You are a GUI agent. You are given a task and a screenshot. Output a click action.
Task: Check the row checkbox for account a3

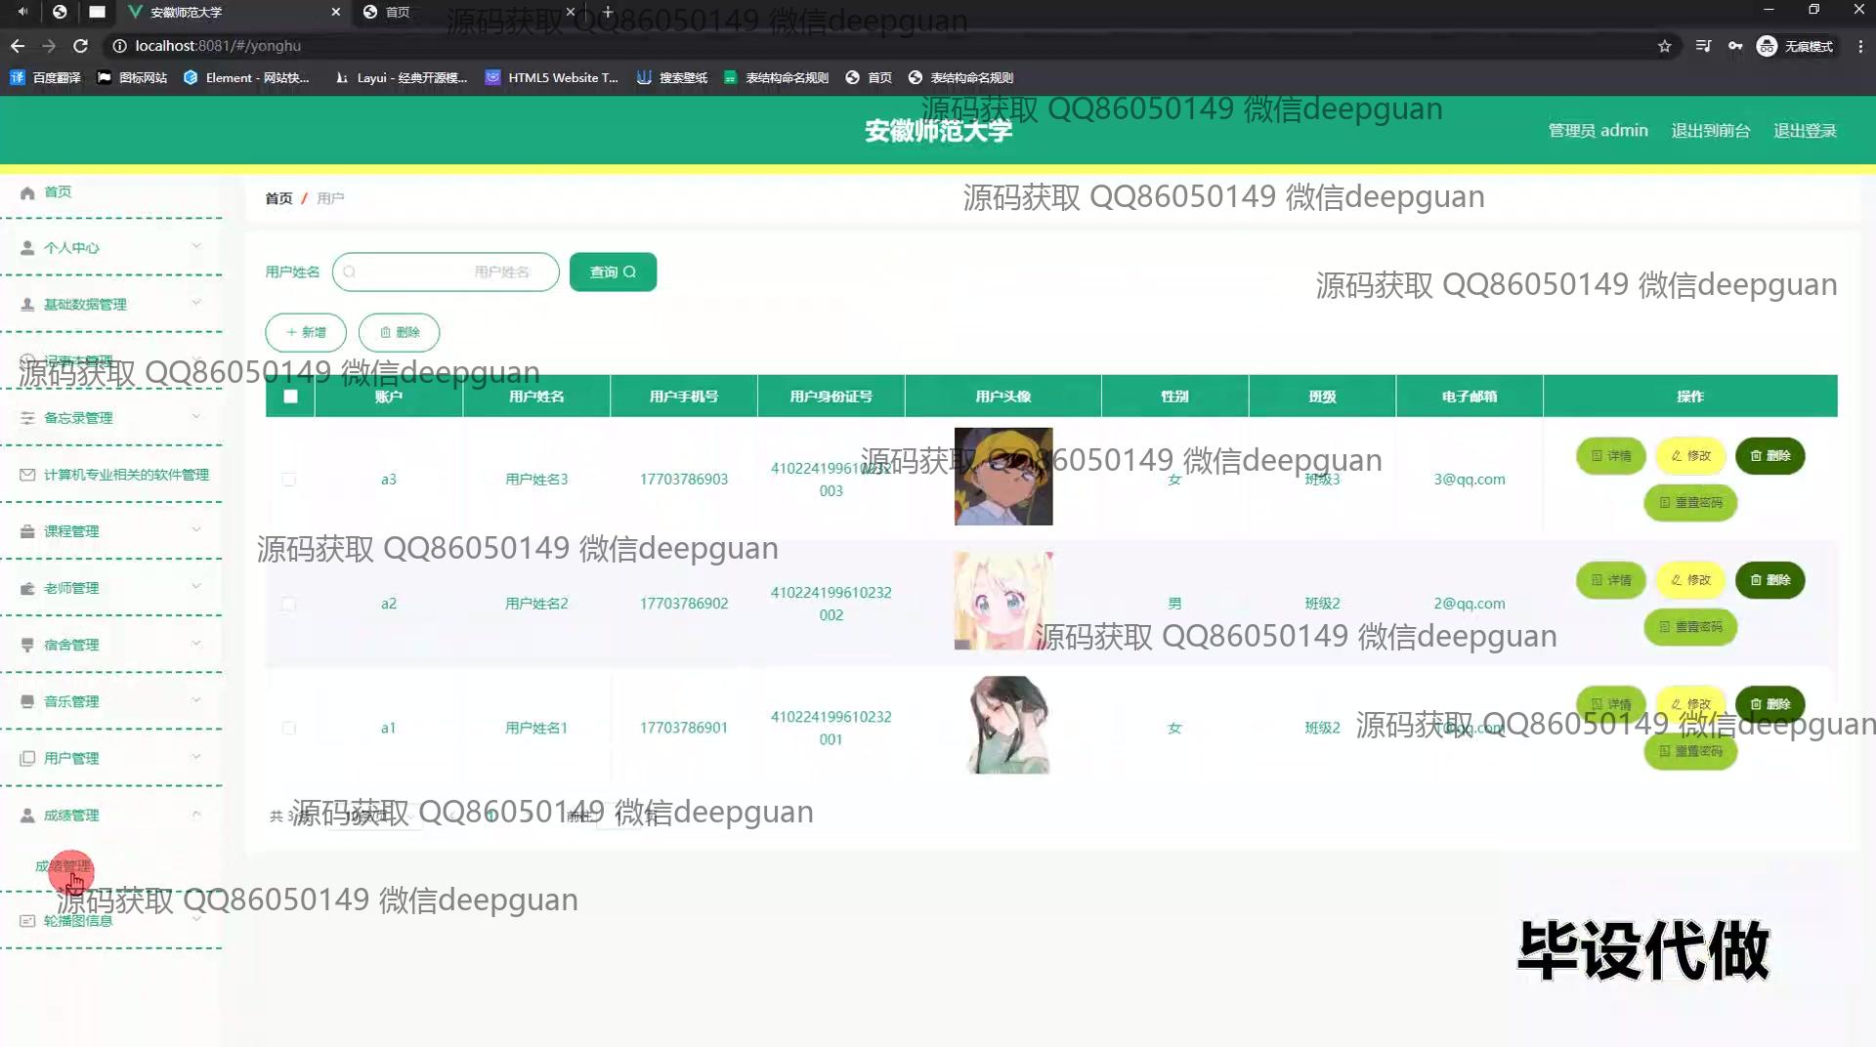click(x=289, y=480)
